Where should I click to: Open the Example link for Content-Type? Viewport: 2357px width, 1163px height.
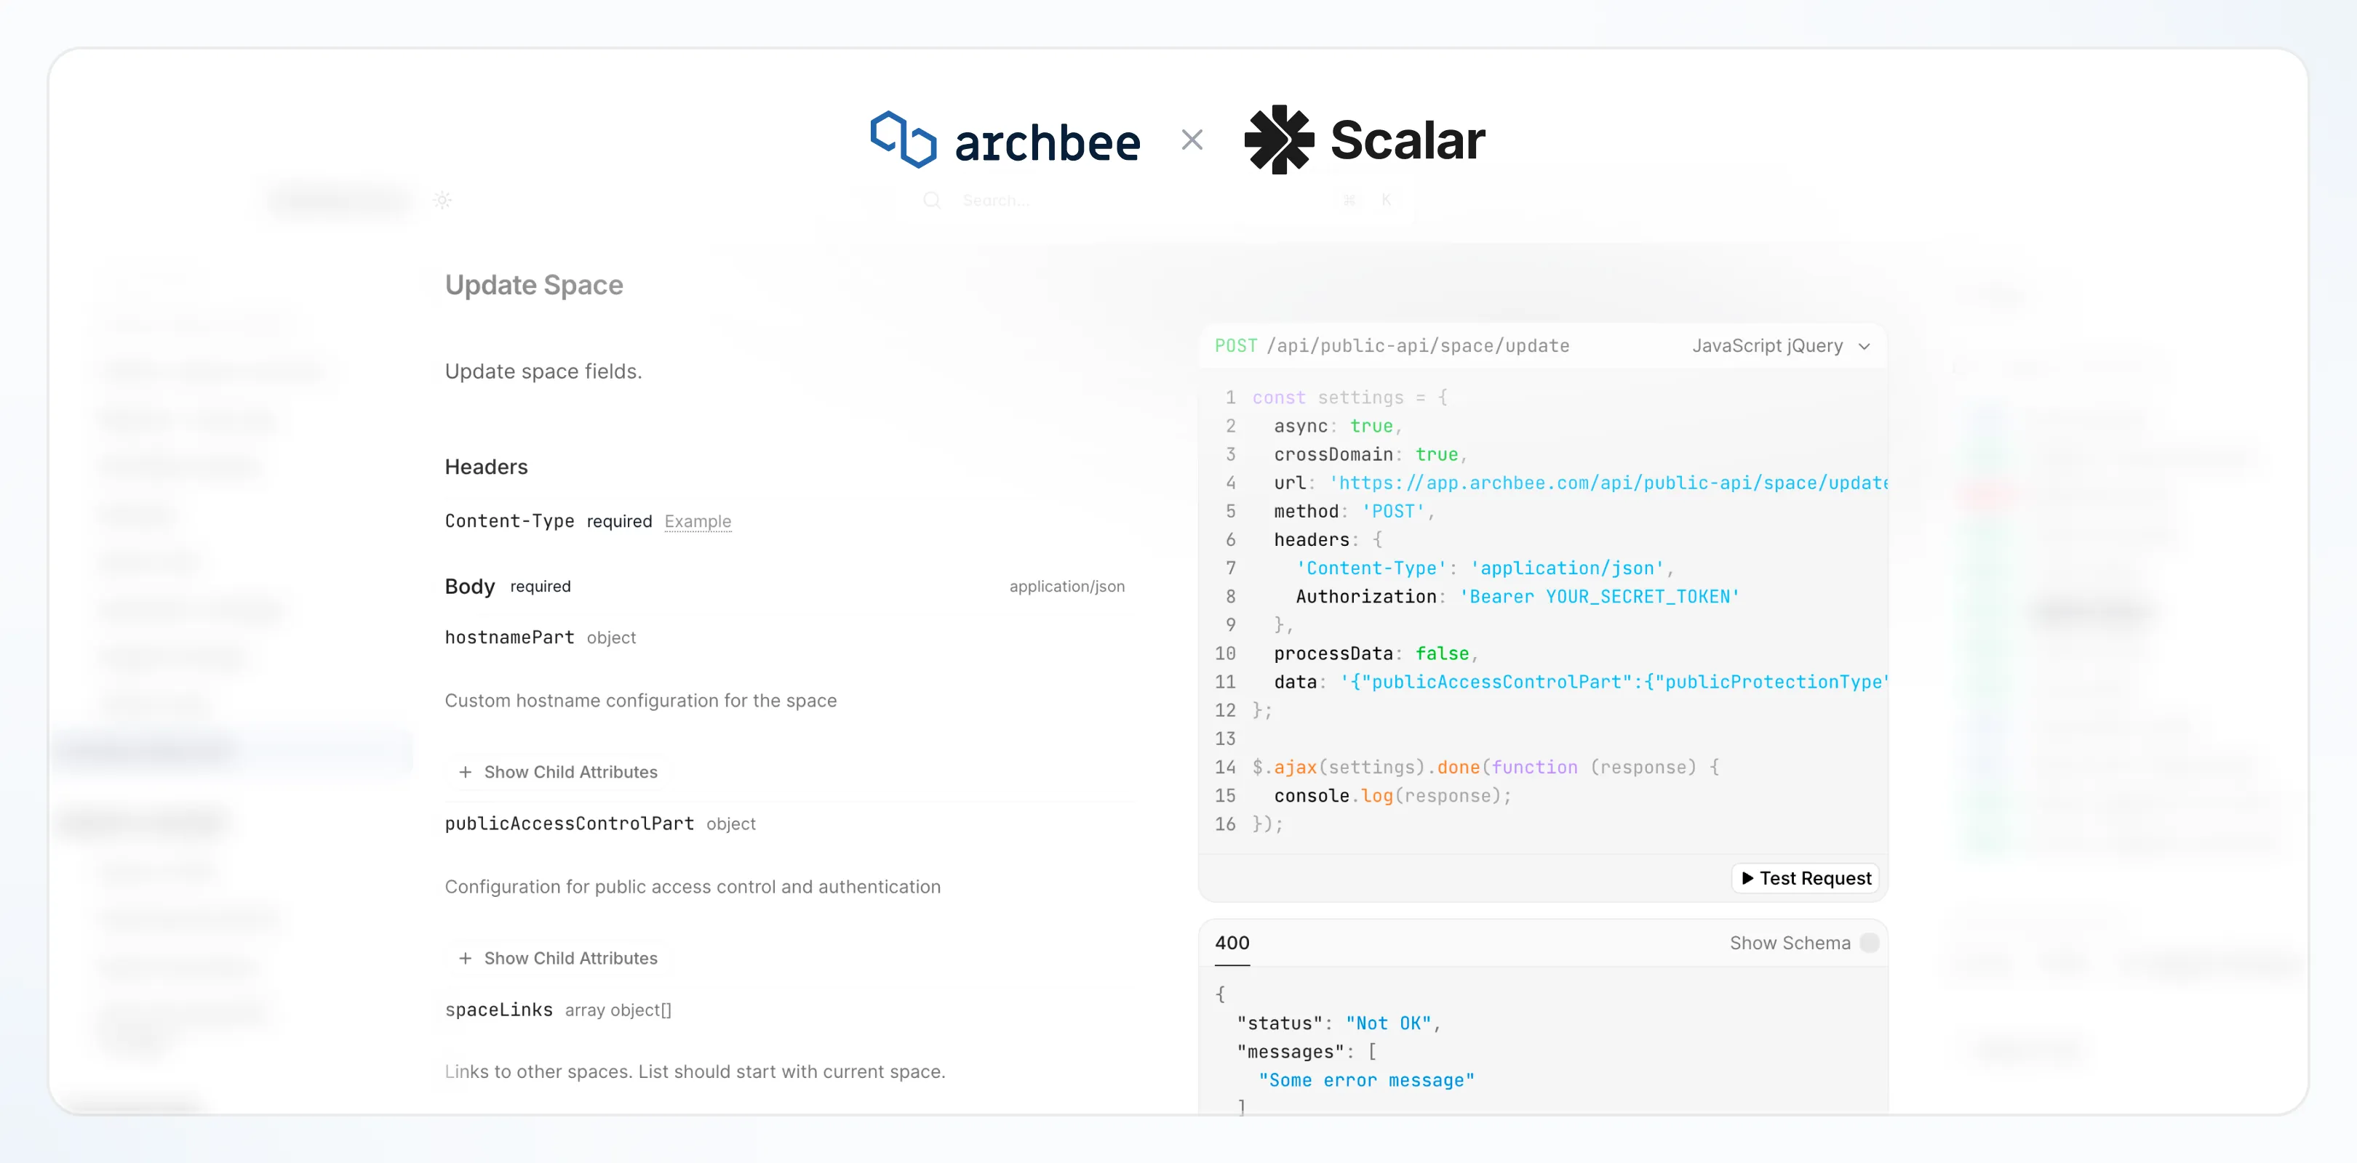point(697,521)
